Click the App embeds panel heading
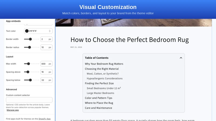 coord(13,21)
